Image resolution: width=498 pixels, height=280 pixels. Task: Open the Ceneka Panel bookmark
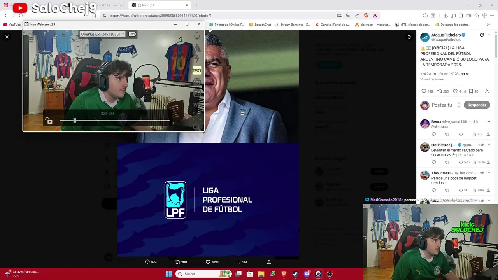click(x=333, y=24)
